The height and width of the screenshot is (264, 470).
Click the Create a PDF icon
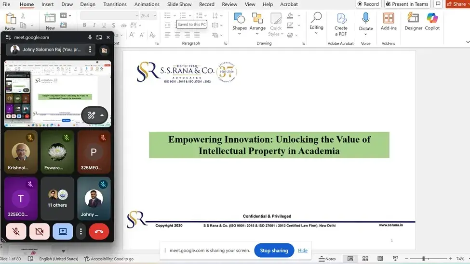point(341,24)
